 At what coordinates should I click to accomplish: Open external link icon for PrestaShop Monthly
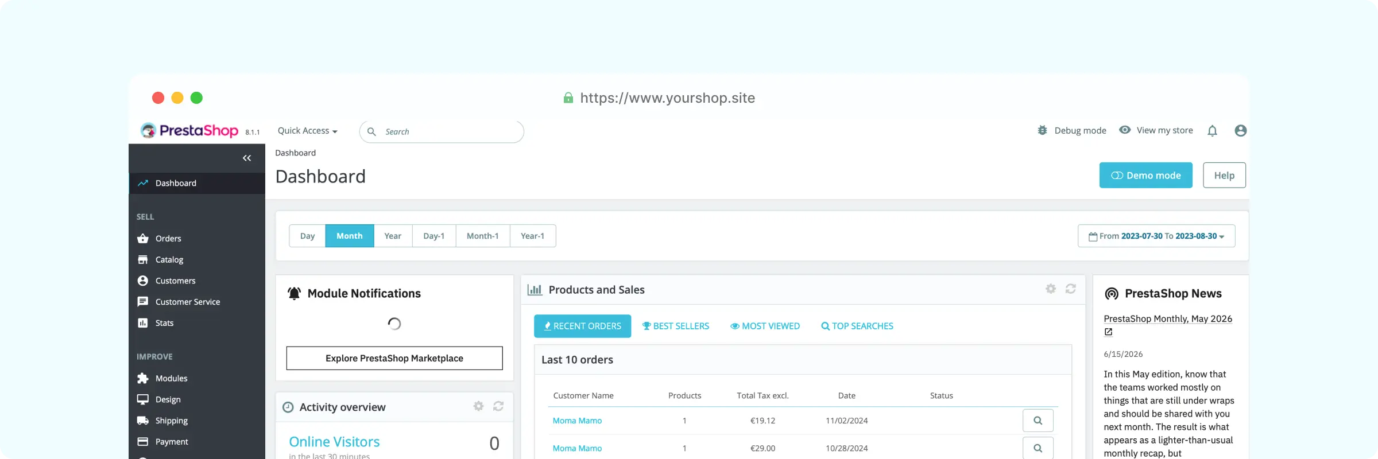[1109, 332]
